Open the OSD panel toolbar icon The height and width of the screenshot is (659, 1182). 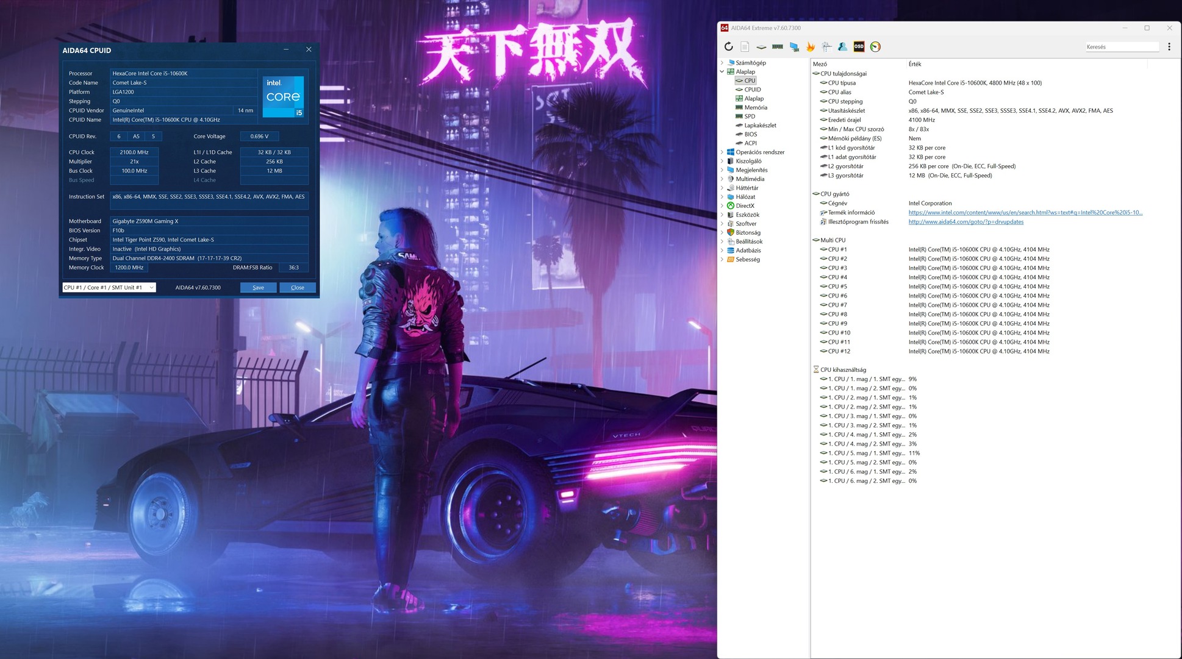[859, 47]
